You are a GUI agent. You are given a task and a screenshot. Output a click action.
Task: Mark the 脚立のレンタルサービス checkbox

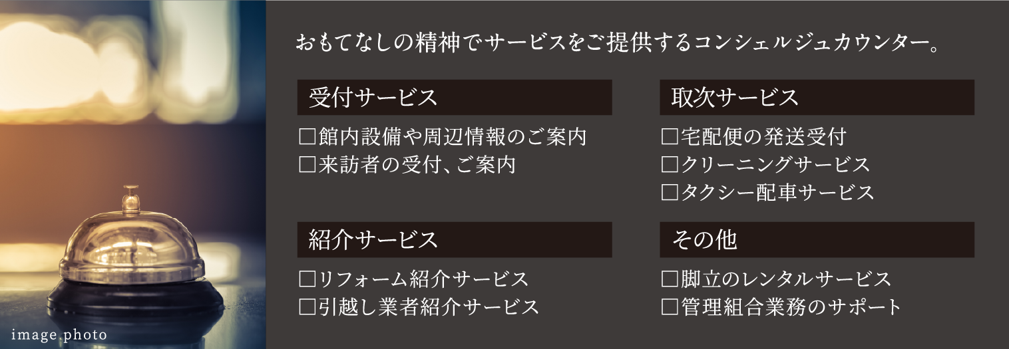(x=669, y=279)
